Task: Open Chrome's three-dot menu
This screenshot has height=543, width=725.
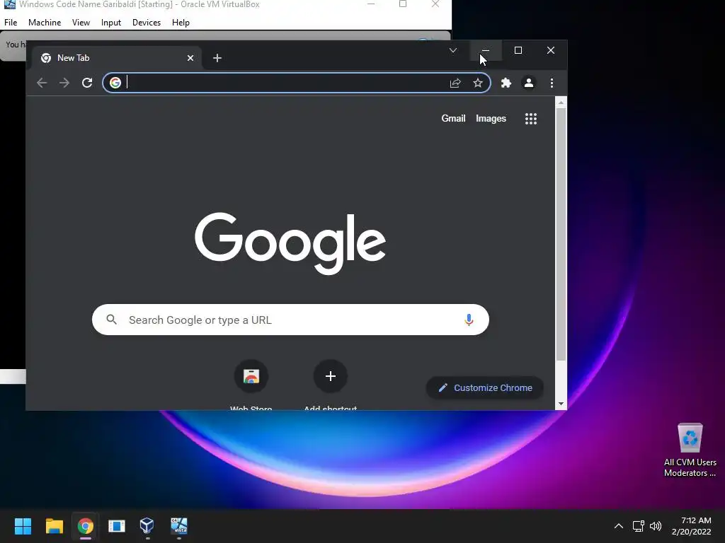Action: [x=552, y=83]
